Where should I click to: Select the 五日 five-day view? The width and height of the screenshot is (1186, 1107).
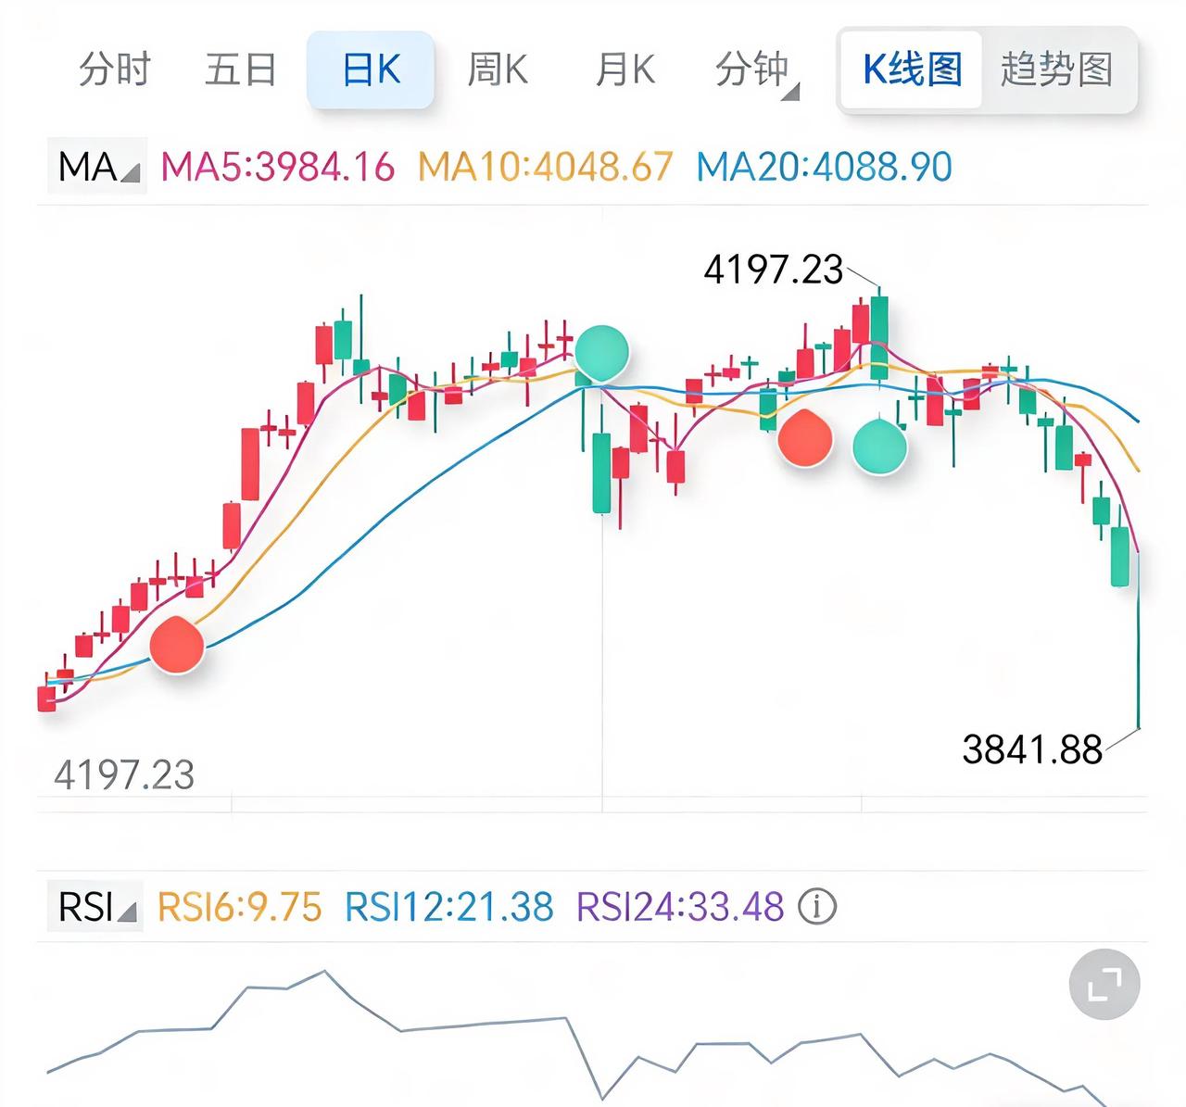240,69
